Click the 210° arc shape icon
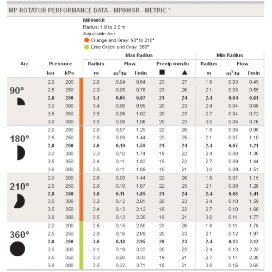The width and height of the screenshot is (272, 272). click(x=19, y=201)
